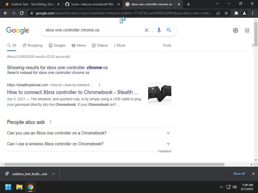The height and width of the screenshot is (193, 258).
Task: Open Windows Start menu
Action: pos(8,187)
